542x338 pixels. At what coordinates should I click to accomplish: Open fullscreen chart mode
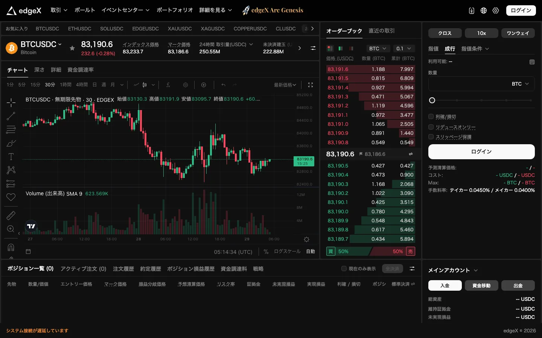coord(311,85)
